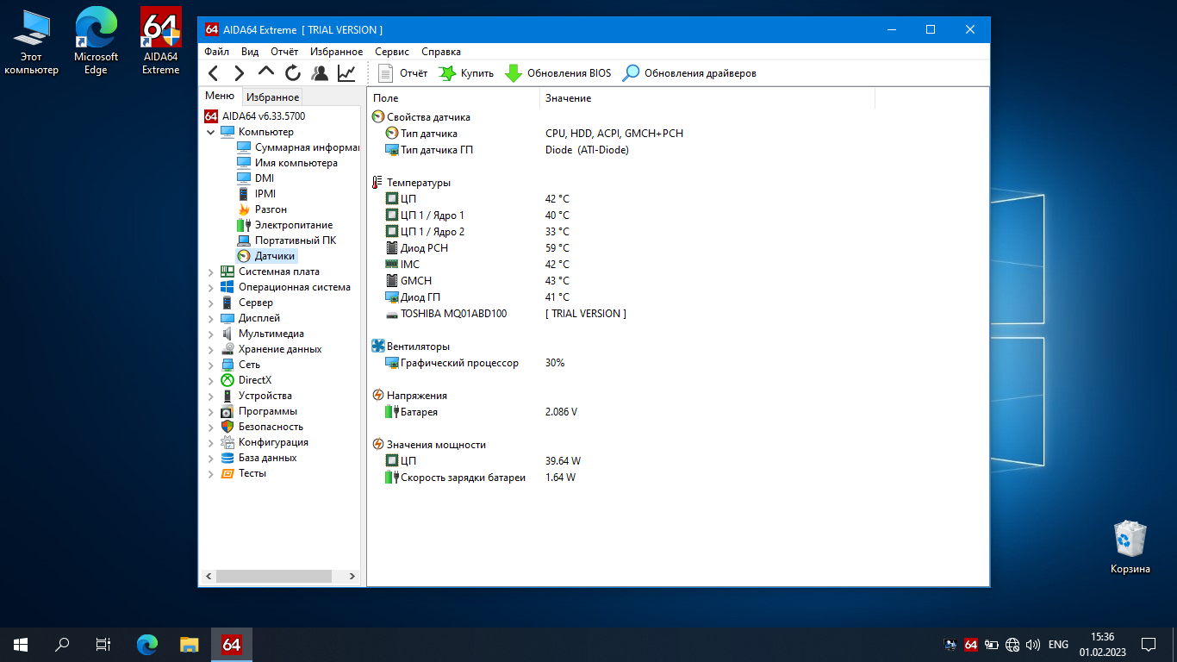Click the Тесты icon in tree
The height and width of the screenshot is (662, 1177).
click(227, 473)
